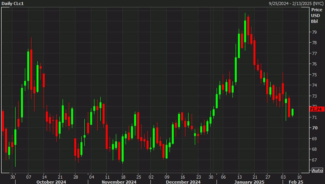
Task: Click the 27 date tick in January
Action: [x=268, y=177]
